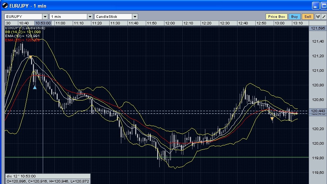Click orange down-arrow marker near 12:57

click(272, 119)
